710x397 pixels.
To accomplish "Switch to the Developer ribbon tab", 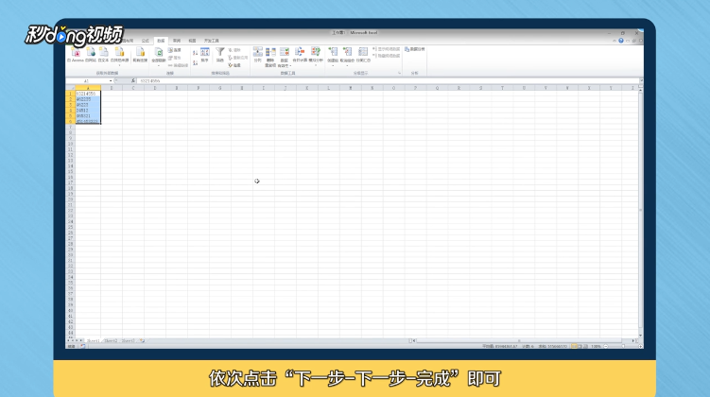I will click(x=212, y=41).
